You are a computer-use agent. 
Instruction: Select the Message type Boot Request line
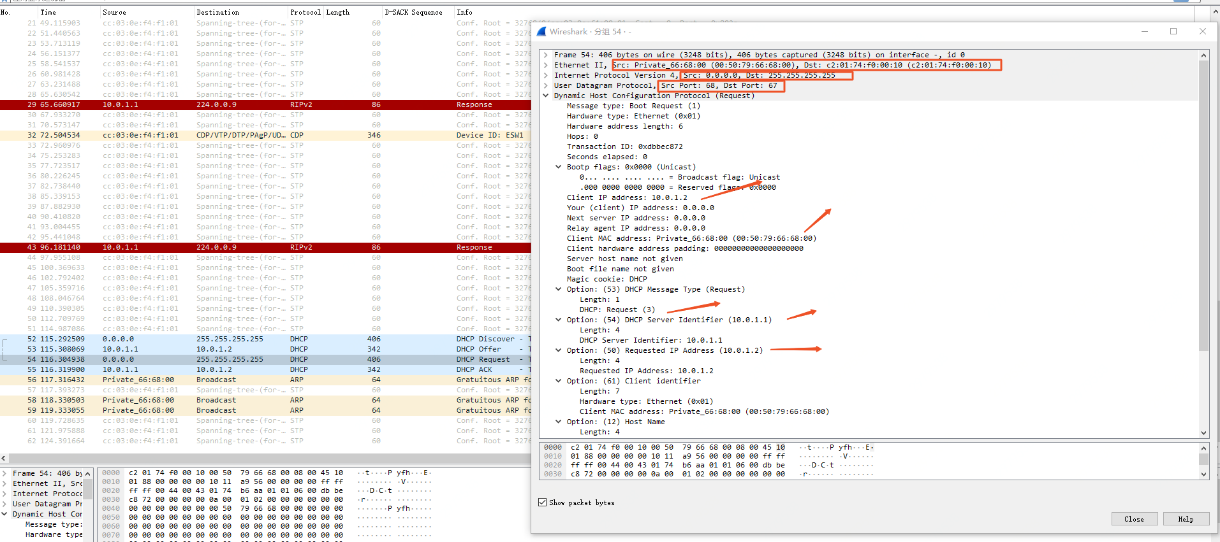click(x=633, y=106)
